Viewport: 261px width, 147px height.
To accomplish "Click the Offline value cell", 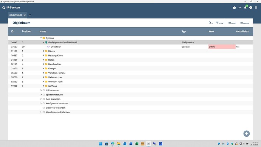I will point(222,47).
